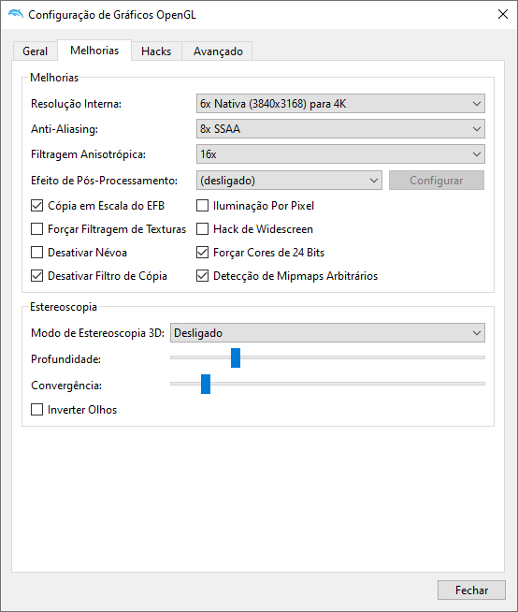Switch to the Geral tab
This screenshot has height=612, width=518.
coord(36,51)
